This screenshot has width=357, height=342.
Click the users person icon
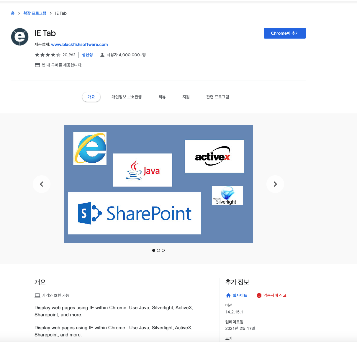tap(102, 55)
